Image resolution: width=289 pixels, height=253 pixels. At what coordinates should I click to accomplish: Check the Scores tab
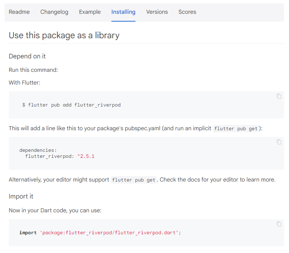(x=187, y=12)
